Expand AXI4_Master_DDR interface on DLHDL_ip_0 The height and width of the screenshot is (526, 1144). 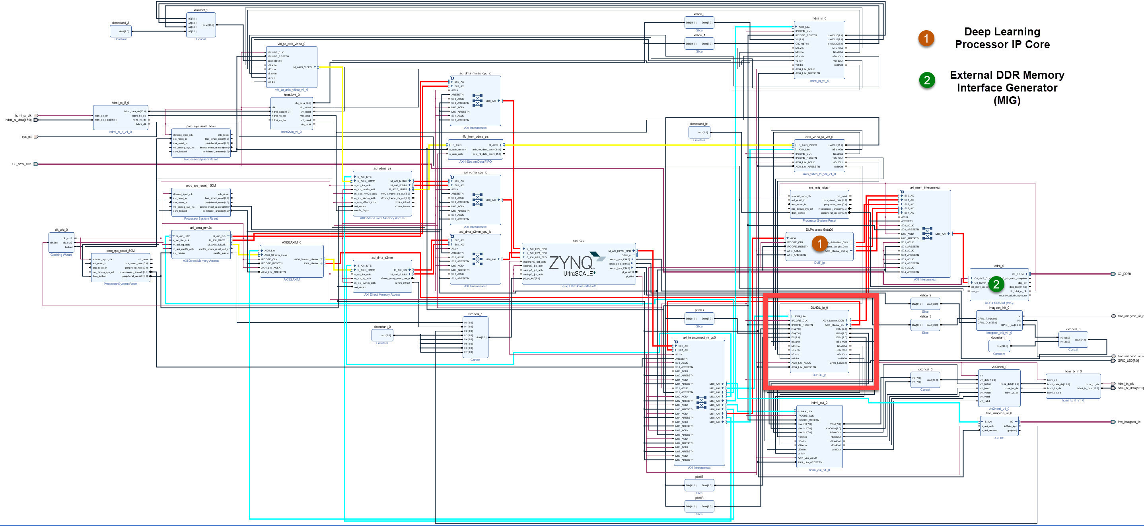click(x=846, y=320)
